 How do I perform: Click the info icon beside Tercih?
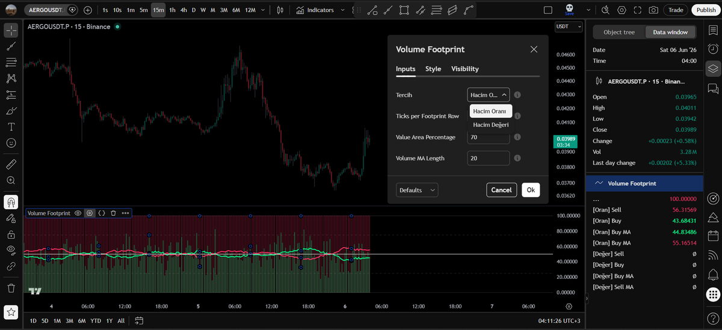[x=517, y=95]
